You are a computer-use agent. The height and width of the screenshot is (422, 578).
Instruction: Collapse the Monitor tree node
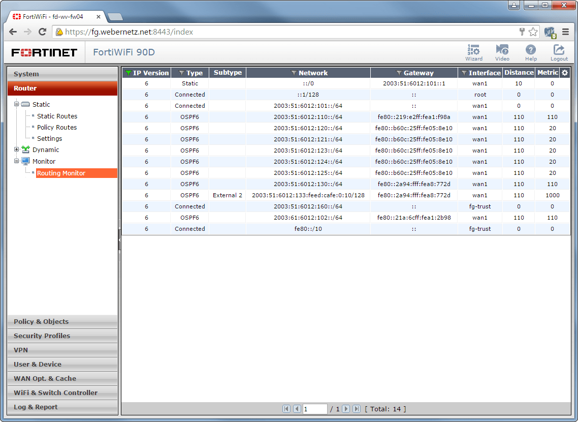pos(16,161)
